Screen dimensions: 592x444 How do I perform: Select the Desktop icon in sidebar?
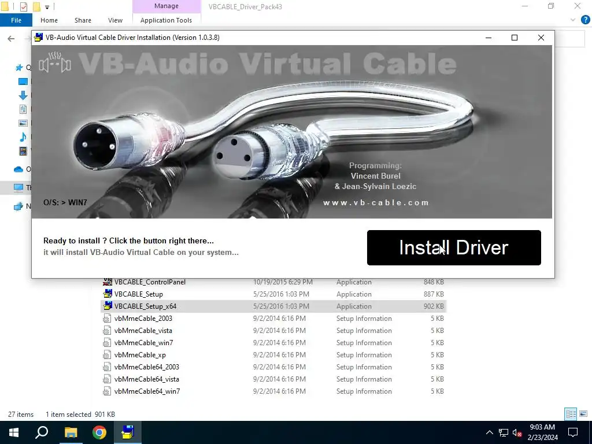(x=23, y=82)
